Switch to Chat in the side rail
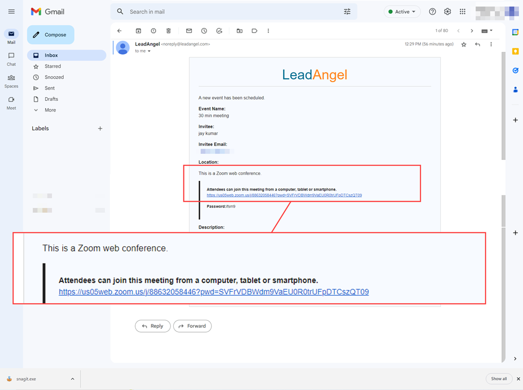 [x=11, y=58]
